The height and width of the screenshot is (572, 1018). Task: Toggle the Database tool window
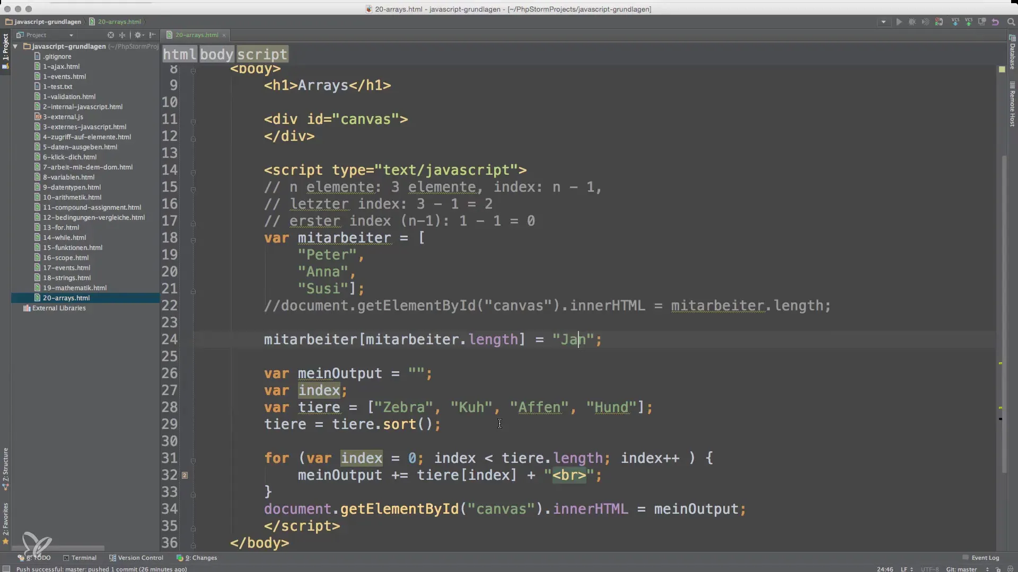point(1012,53)
